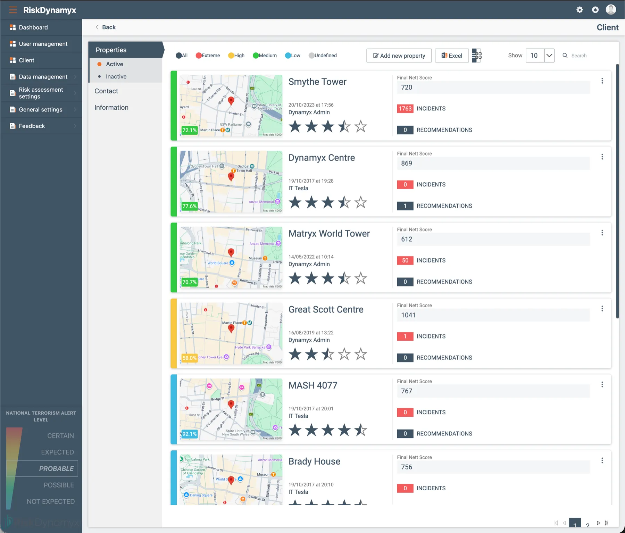
Task: Click MASH 4077 92.1% score badge
Action: [x=190, y=434]
